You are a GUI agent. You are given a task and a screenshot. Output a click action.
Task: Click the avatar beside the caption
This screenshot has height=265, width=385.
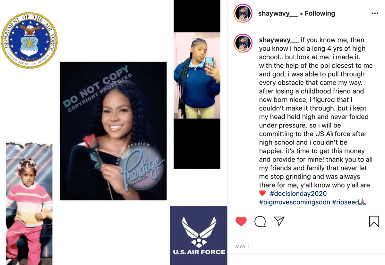coord(243,43)
